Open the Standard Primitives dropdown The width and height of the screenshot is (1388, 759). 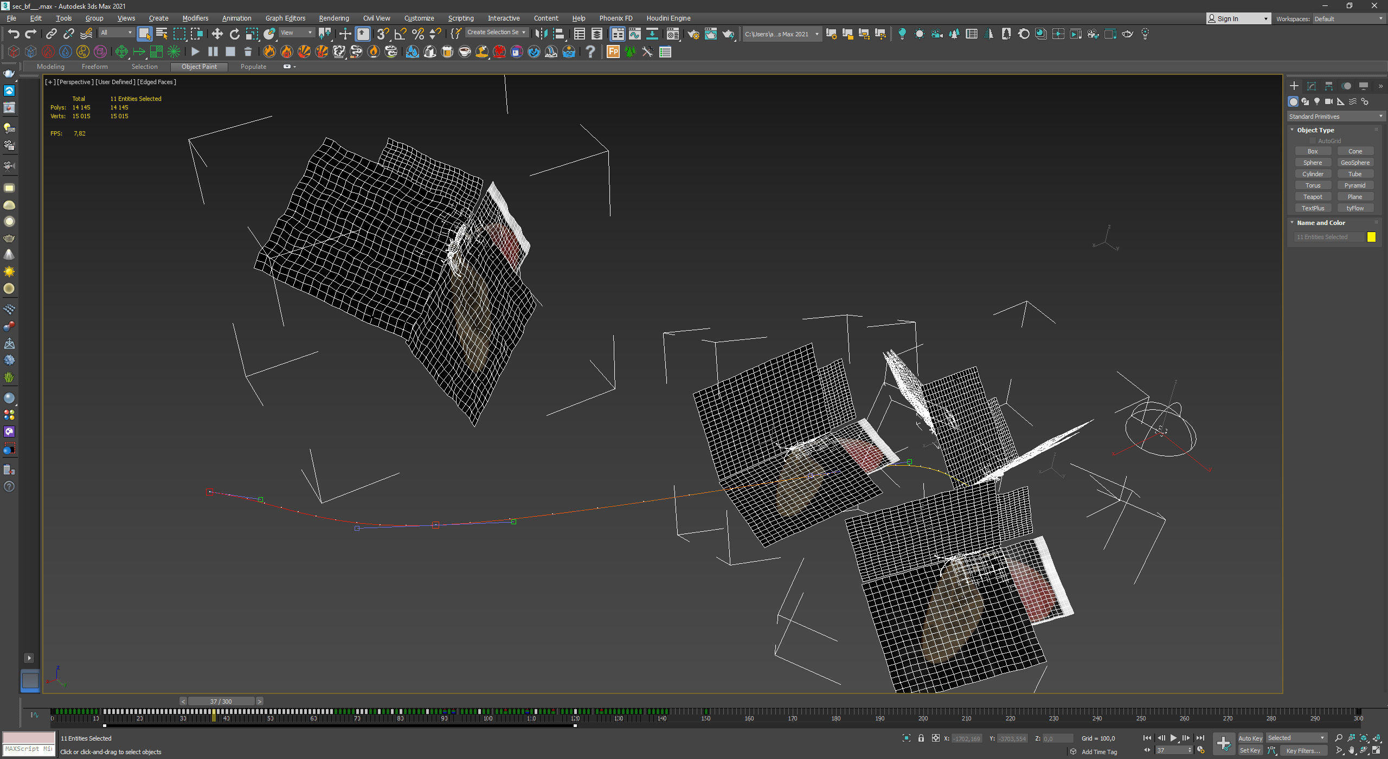[x=1335, y=117]
